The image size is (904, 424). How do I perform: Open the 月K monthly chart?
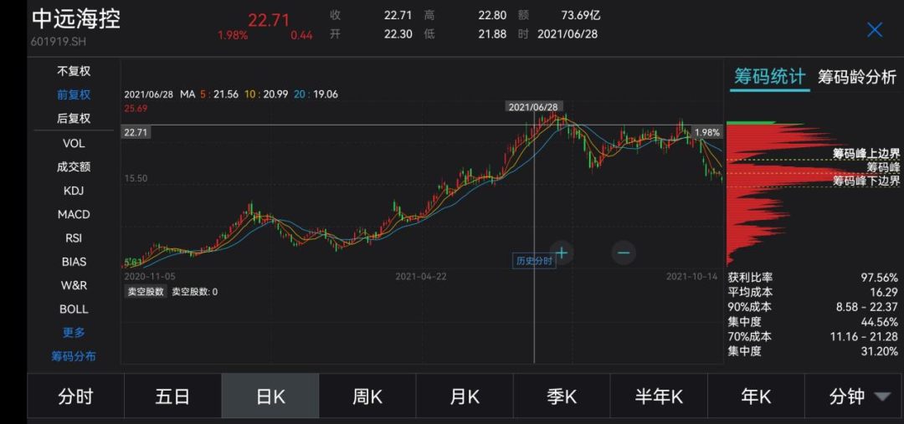click(465, 396)
